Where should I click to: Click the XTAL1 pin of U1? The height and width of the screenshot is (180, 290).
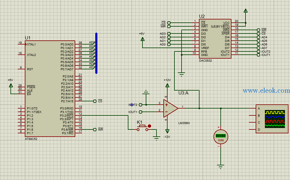click(22, 44)
